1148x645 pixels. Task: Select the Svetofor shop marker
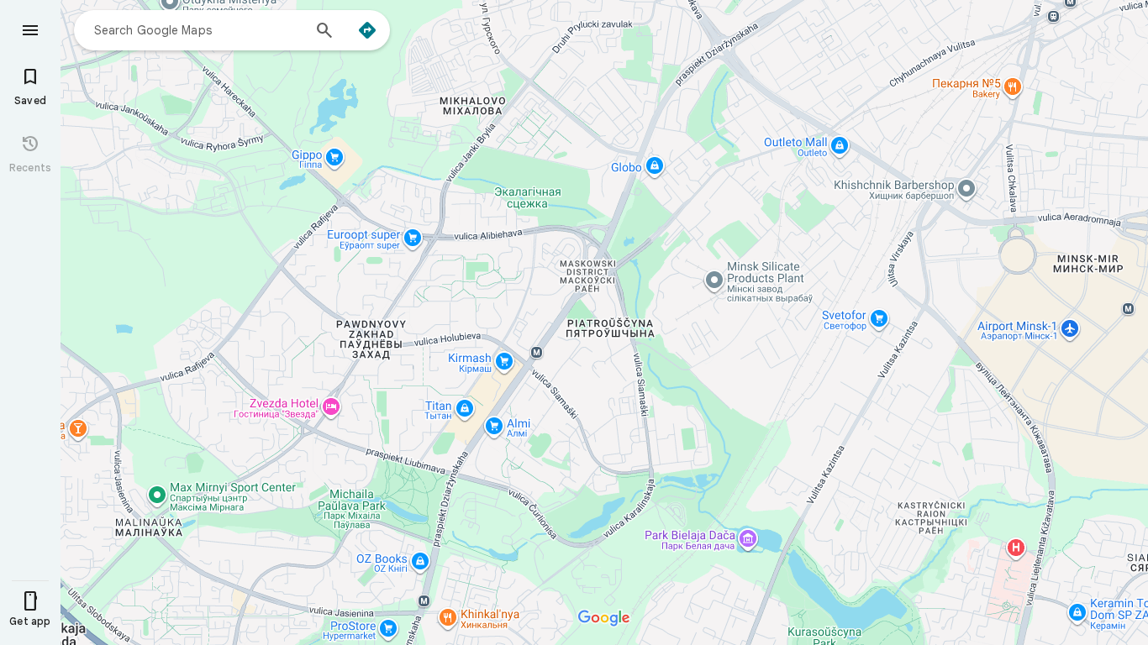(x=879, y=318)
